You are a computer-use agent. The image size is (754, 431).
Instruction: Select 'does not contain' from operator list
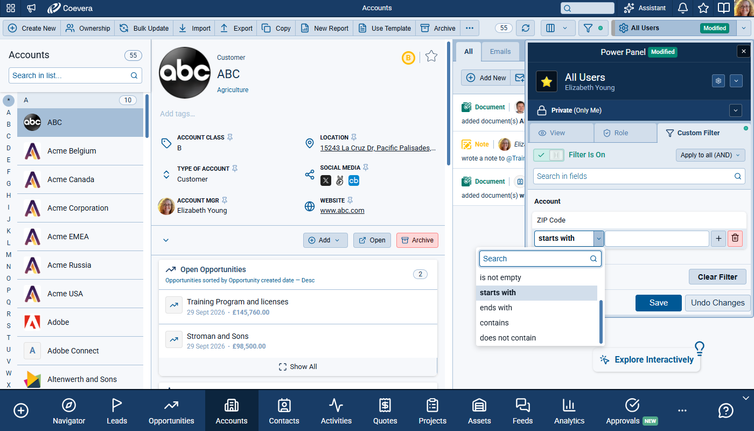[x=508, y=338]
